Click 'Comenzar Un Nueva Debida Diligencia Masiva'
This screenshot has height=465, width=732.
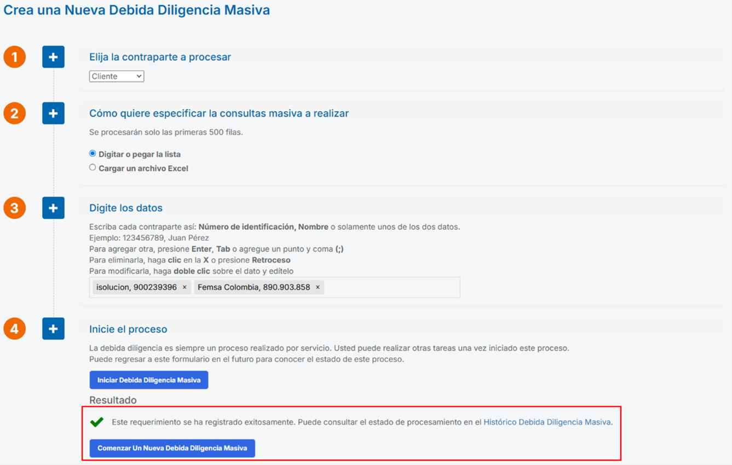[172, 448]
